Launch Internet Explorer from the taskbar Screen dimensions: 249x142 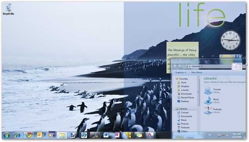(18, 135)
